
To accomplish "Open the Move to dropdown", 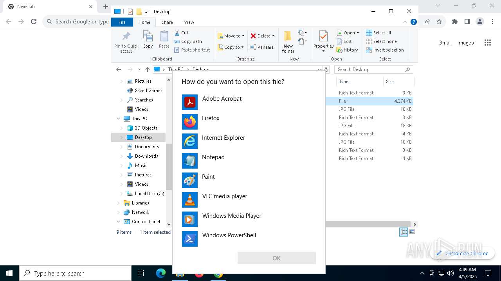I will (x=231, y=36).
